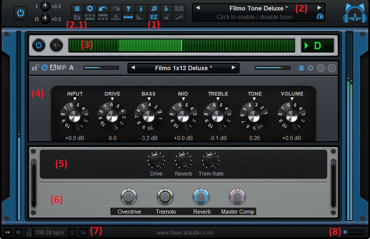Screen dimensions: 370x239
Task: Toggle the Tremolo footswitch
Action: tap(165, 197)
